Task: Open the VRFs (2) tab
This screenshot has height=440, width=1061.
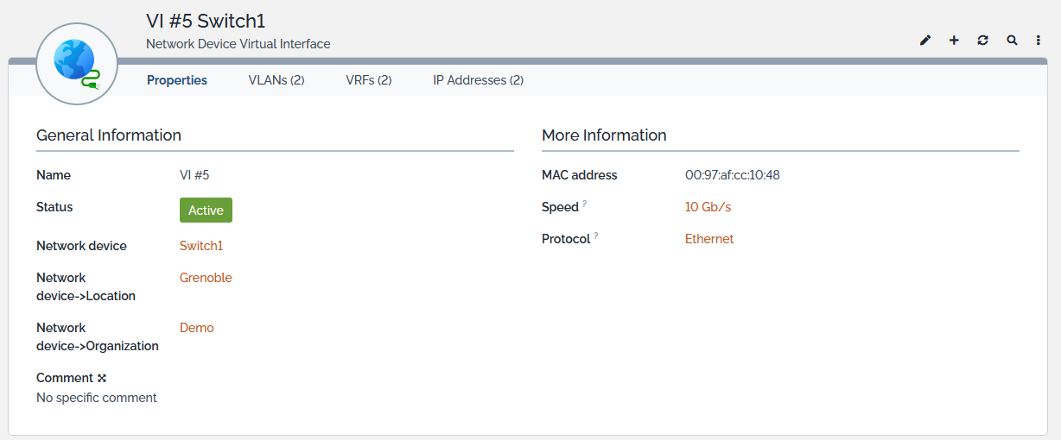Action: (369, 80)
